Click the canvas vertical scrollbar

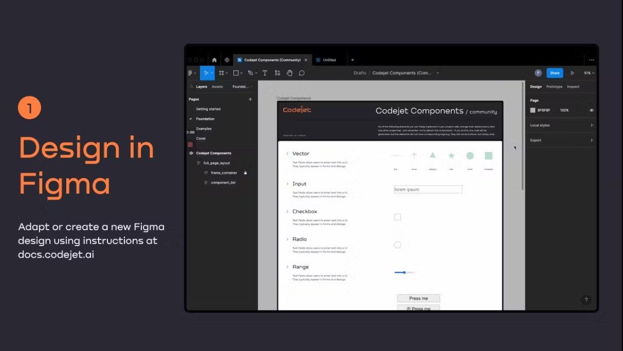point(523,136)
